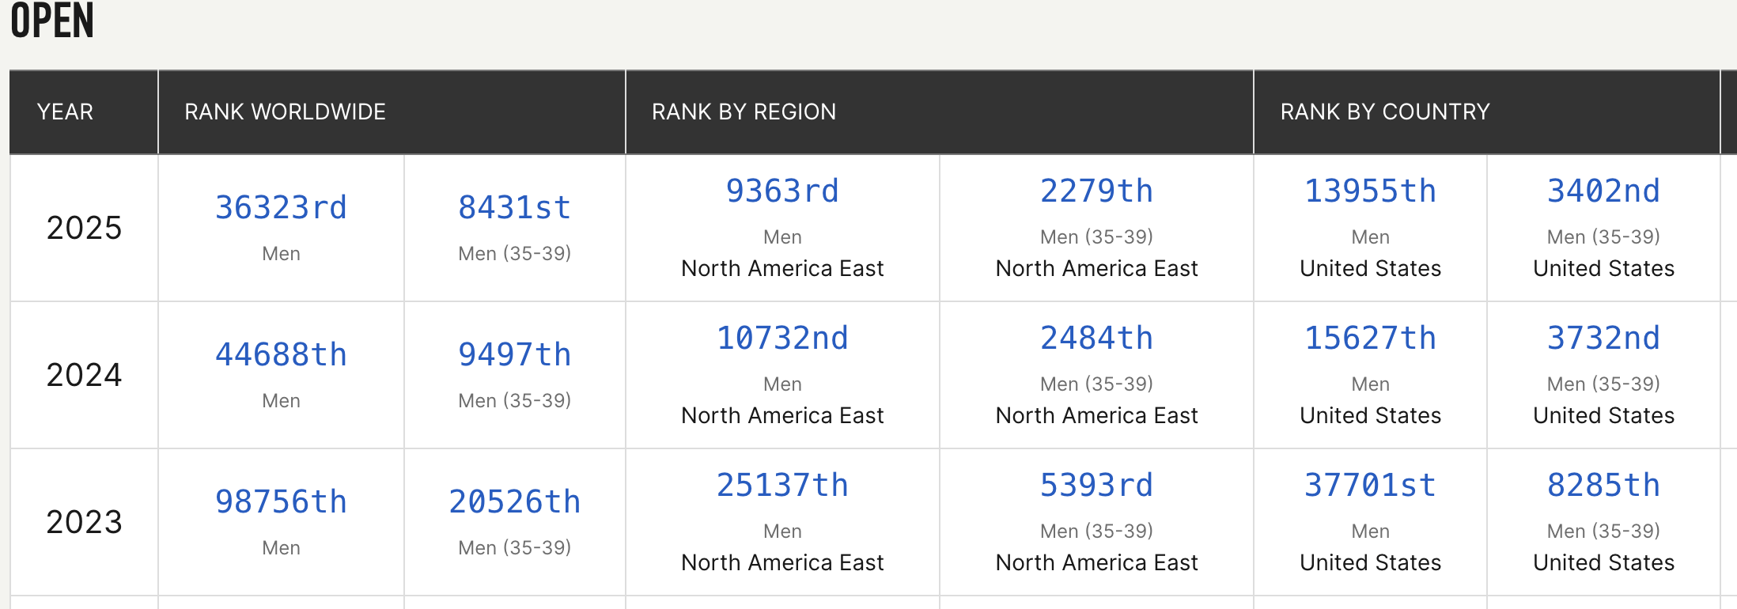Open 2025 region rank 9363rd
The image size is (1737, 609).
point(782,191)
